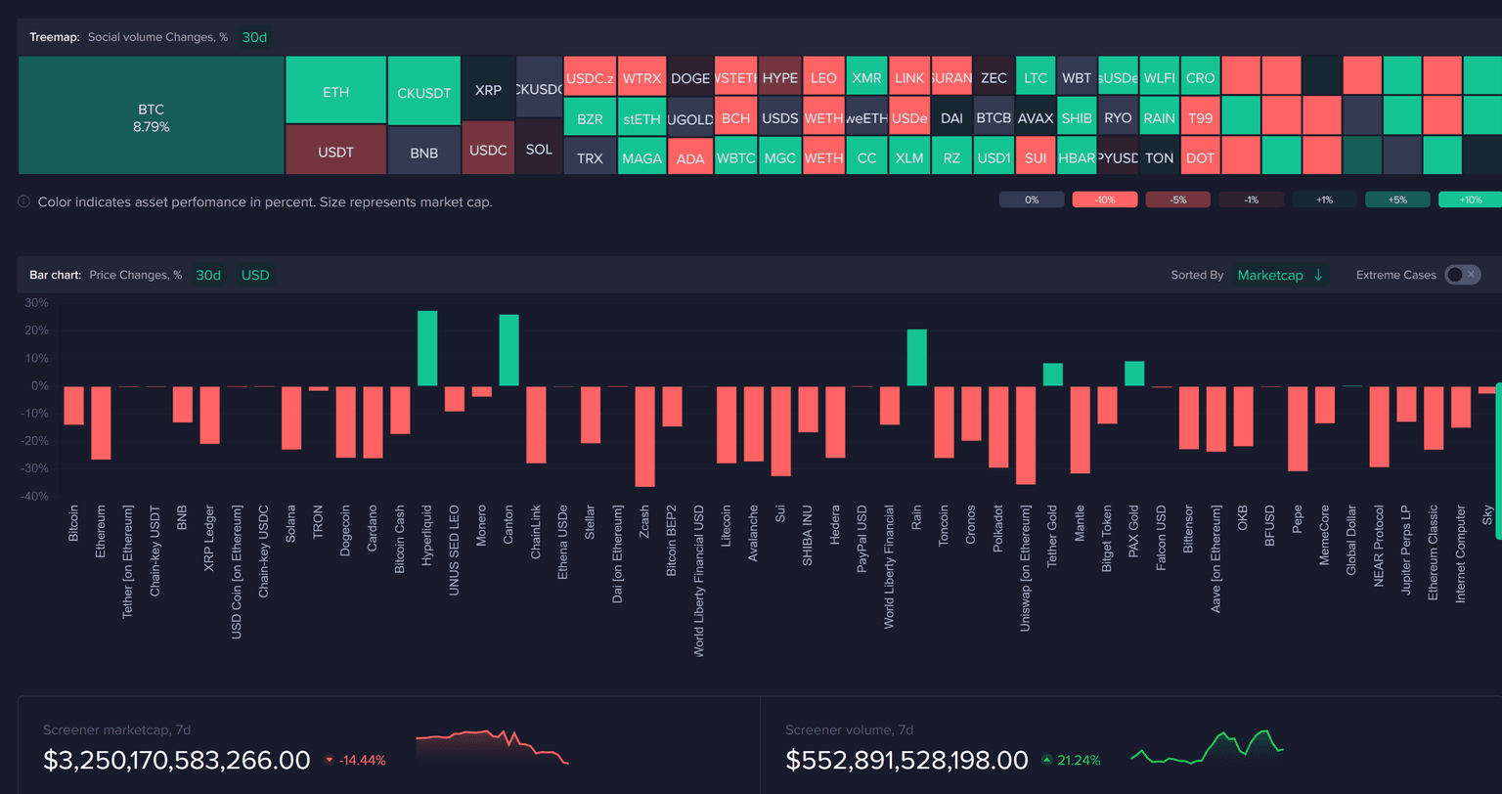The height and width of the screenshot is (794, 1502).
Task: Click the Zcash bar in chart
Action: tap(644, 435)
